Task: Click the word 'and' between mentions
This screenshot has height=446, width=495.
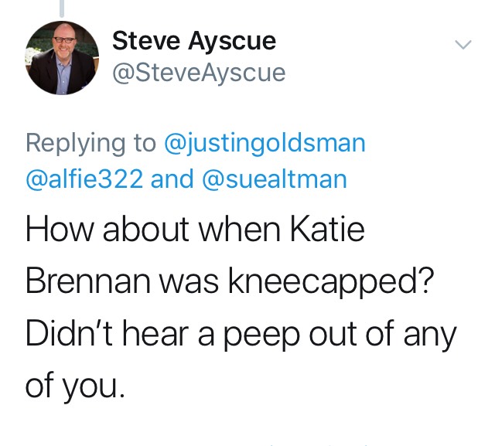Action: click(x=172, y=179)
